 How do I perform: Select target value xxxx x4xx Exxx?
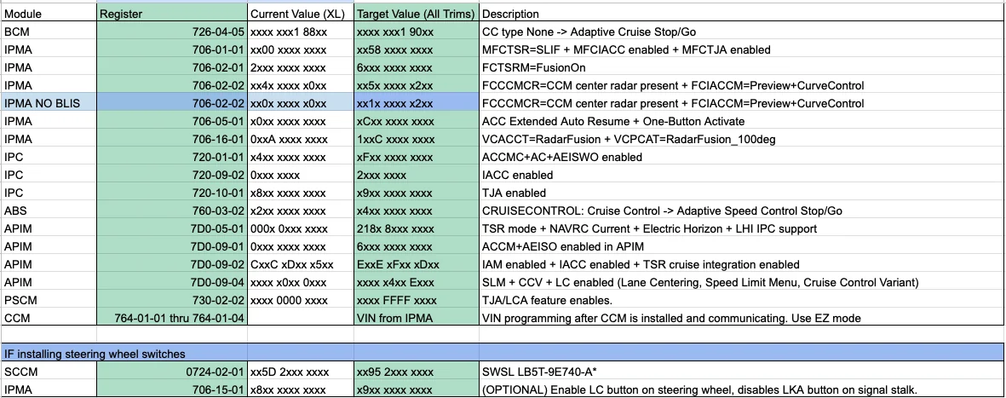[417, 283]
